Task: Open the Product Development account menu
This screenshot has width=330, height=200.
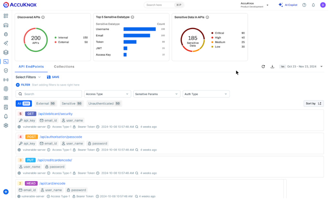Action: [254, 5]
